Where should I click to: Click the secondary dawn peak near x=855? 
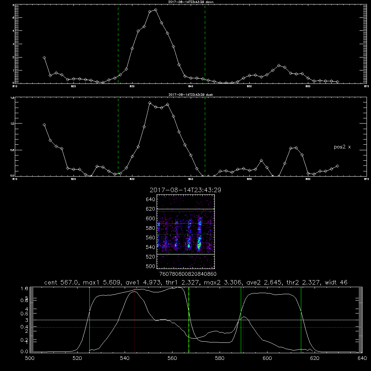pos(279,66)
